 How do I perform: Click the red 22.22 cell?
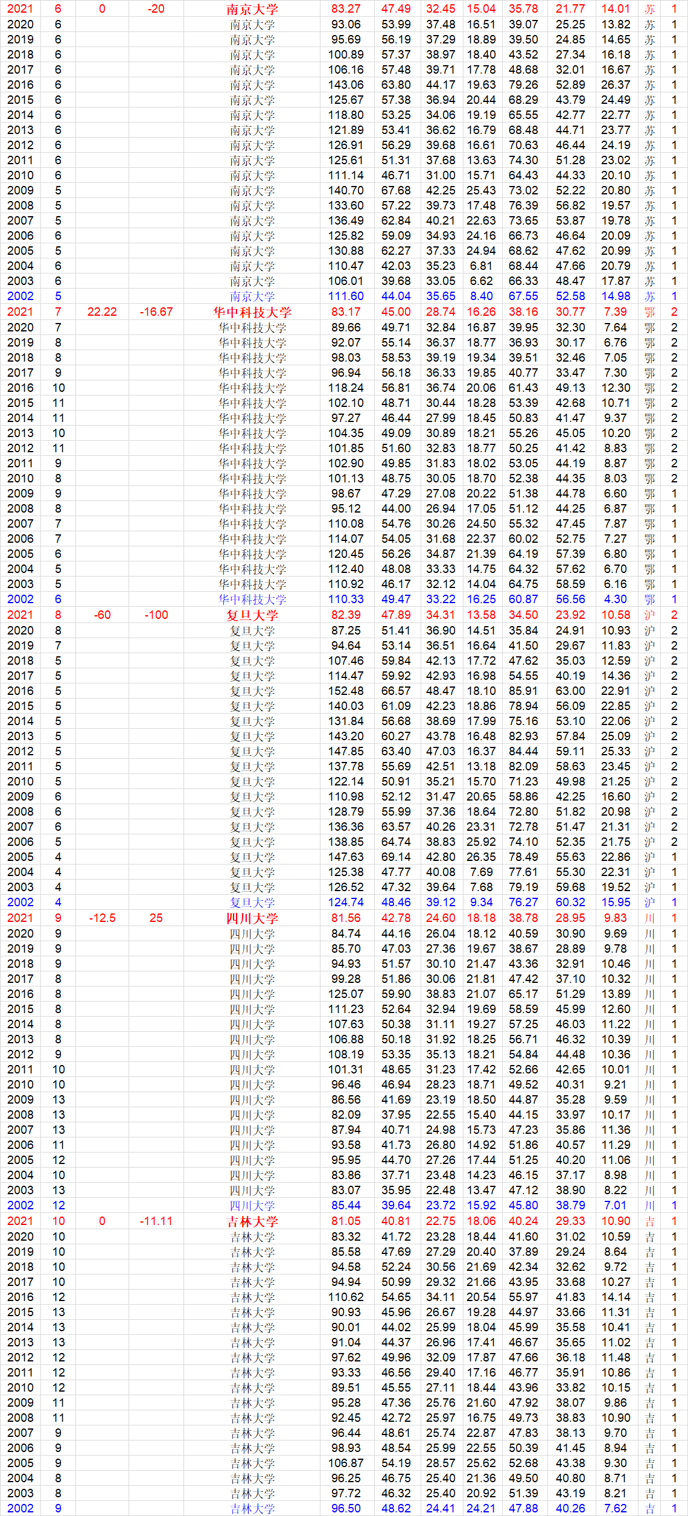102,312
